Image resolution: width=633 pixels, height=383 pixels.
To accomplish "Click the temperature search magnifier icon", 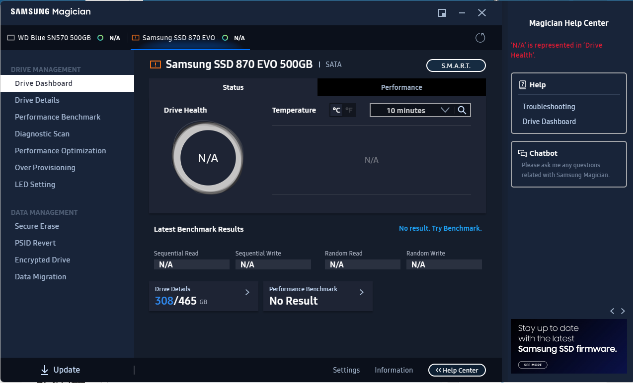I will 462,110.
